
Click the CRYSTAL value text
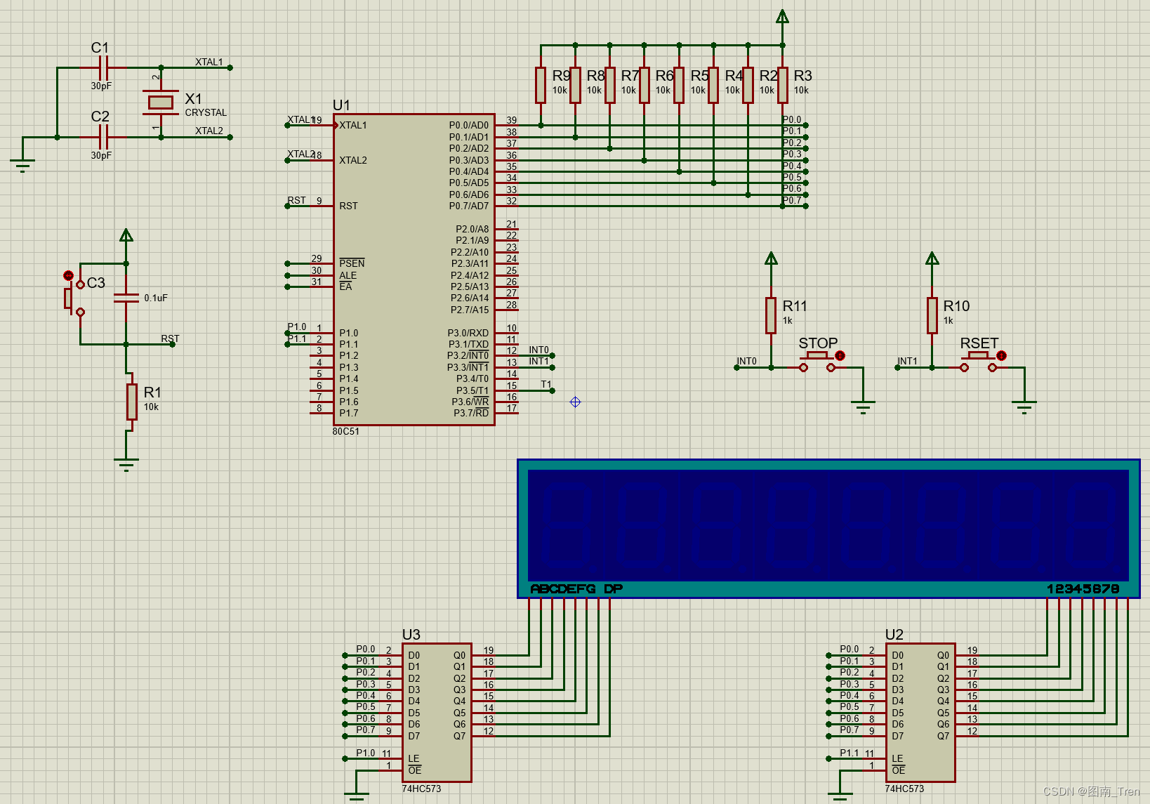click(206, 112)
